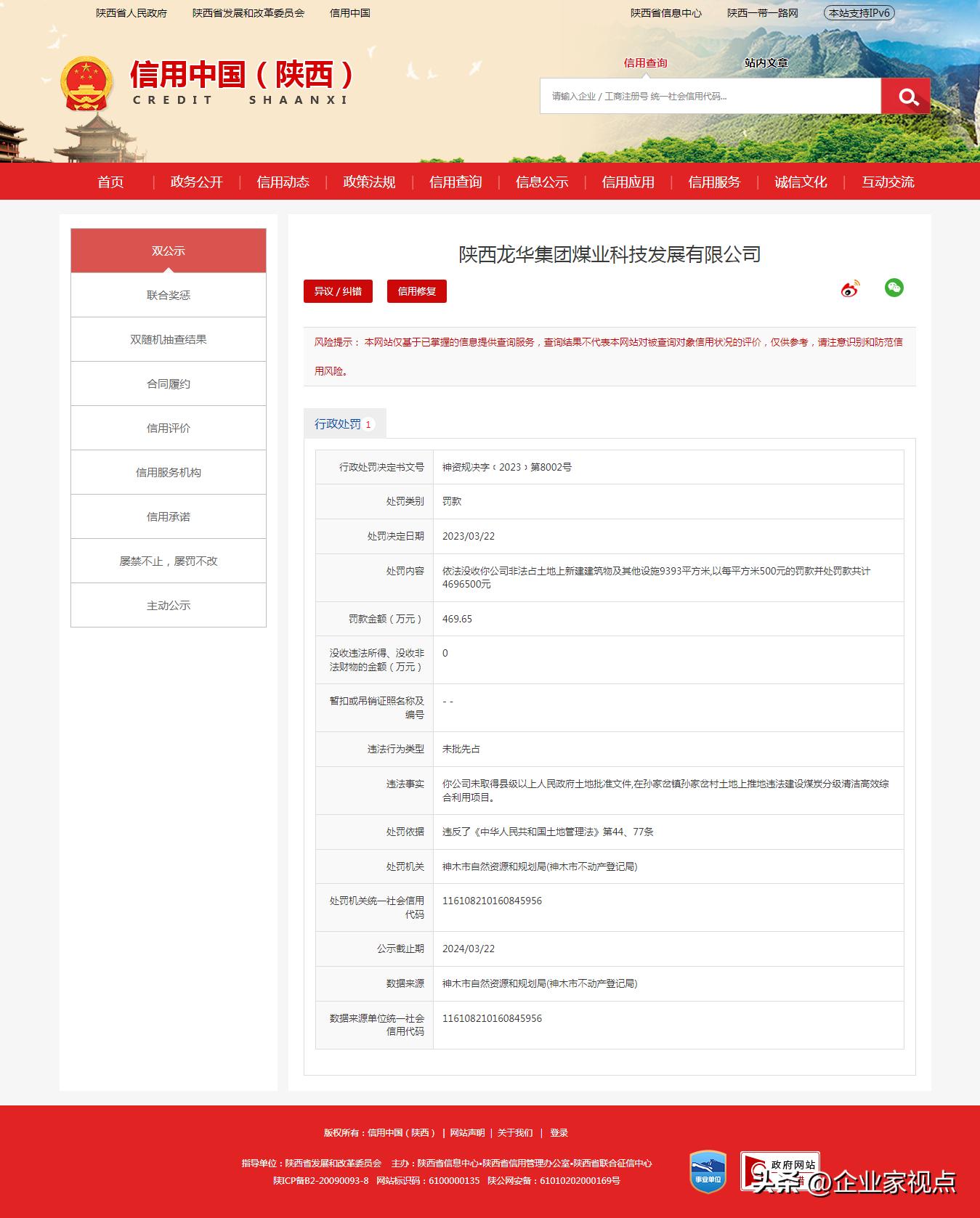The height and width of the screenshot is (1218, 980).
Task: Open 关于我们 footer link
Action: point(515,1132)
